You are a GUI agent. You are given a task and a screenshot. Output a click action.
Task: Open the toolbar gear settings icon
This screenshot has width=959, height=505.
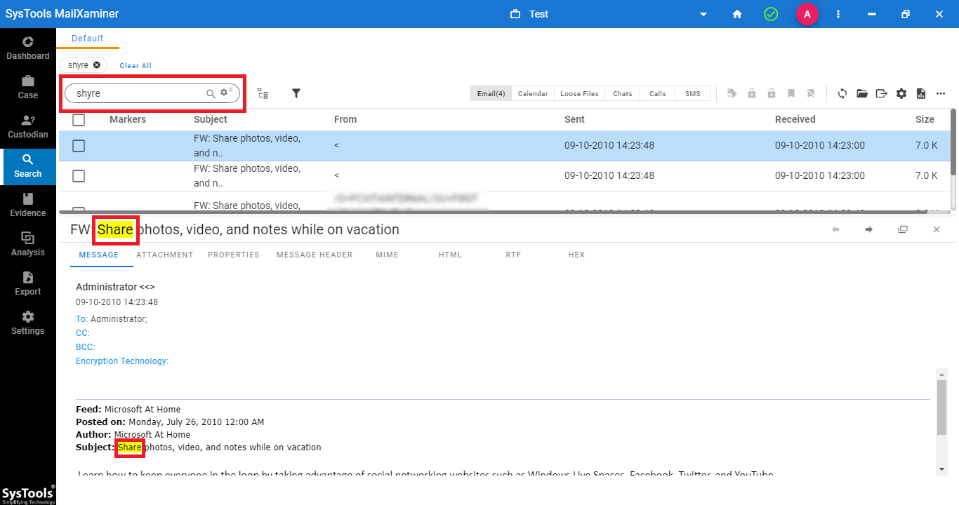click(901, 93)
